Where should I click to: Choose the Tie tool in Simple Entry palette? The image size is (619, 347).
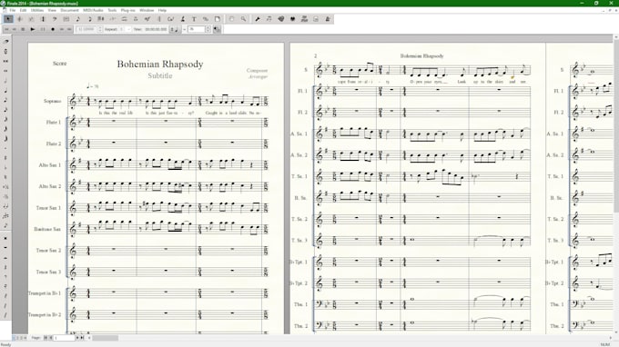pos(6,206)
